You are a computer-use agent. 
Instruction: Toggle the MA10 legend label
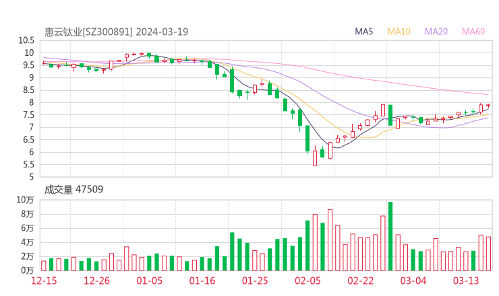399,32
